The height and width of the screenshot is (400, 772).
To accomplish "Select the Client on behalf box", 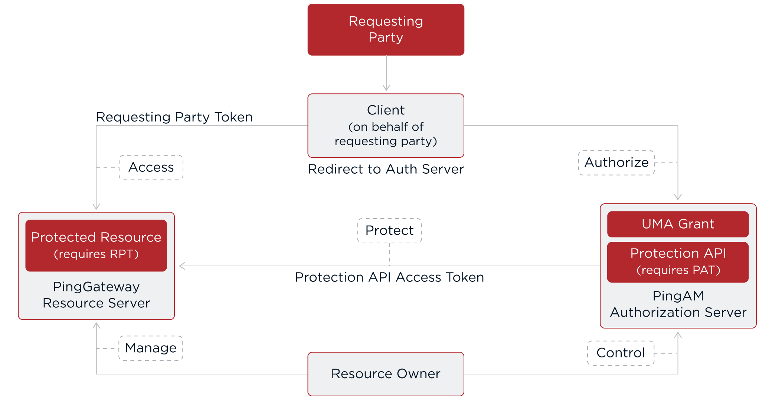I will [386, 126].
